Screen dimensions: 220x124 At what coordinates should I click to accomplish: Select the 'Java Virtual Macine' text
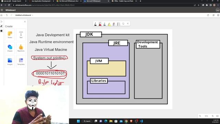(51, 50)
